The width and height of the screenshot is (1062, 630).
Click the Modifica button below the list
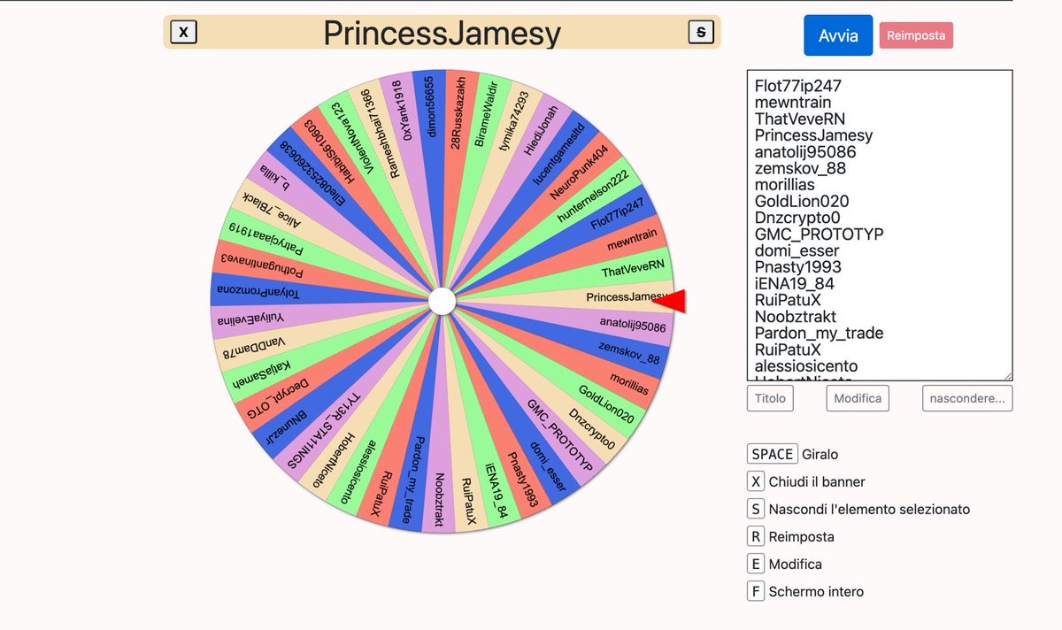click(857, 398)
